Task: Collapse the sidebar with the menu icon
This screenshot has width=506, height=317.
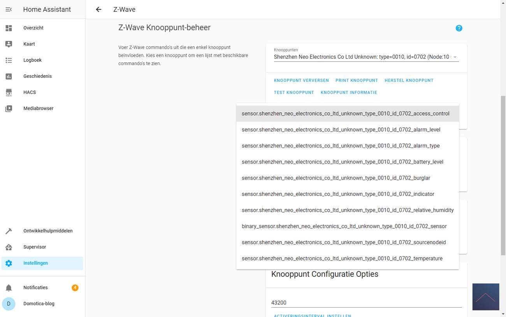Action: 9,9
